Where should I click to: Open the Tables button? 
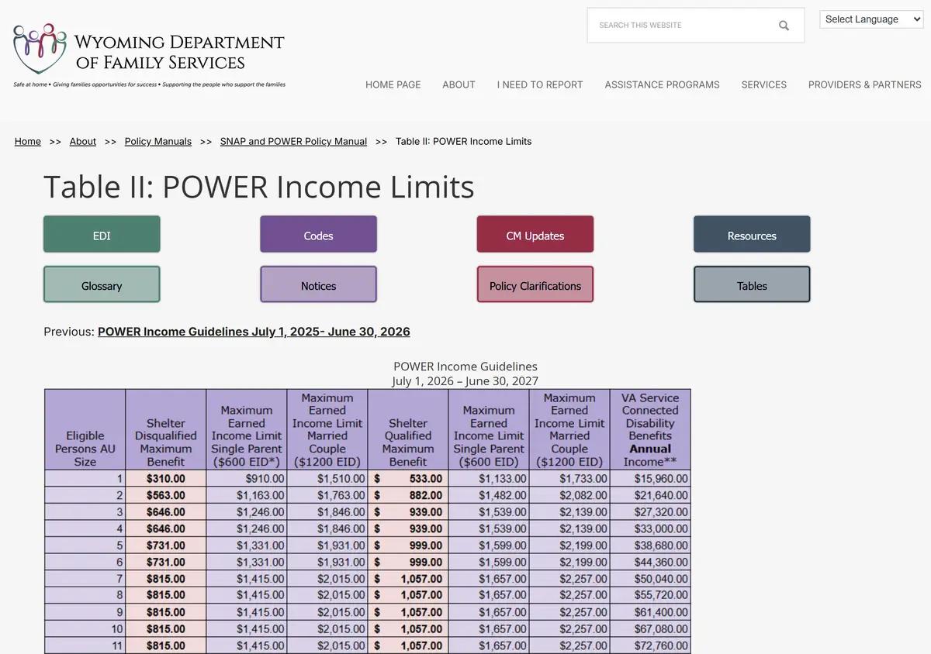[x=752, y=284]
